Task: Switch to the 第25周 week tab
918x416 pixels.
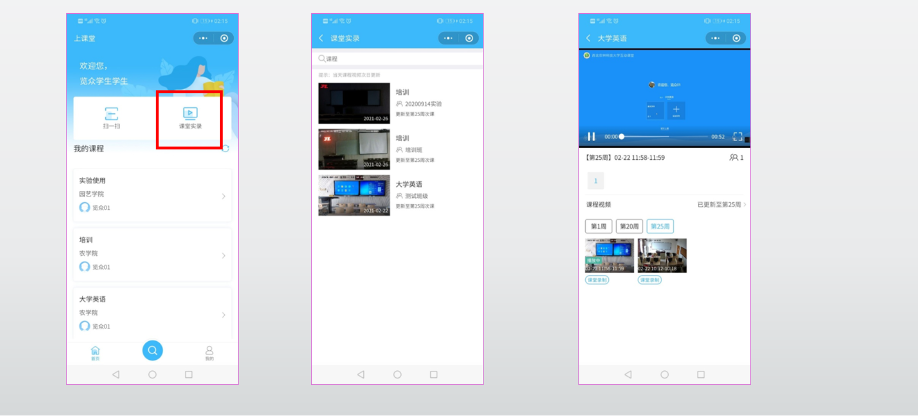Action: point(660,227)
